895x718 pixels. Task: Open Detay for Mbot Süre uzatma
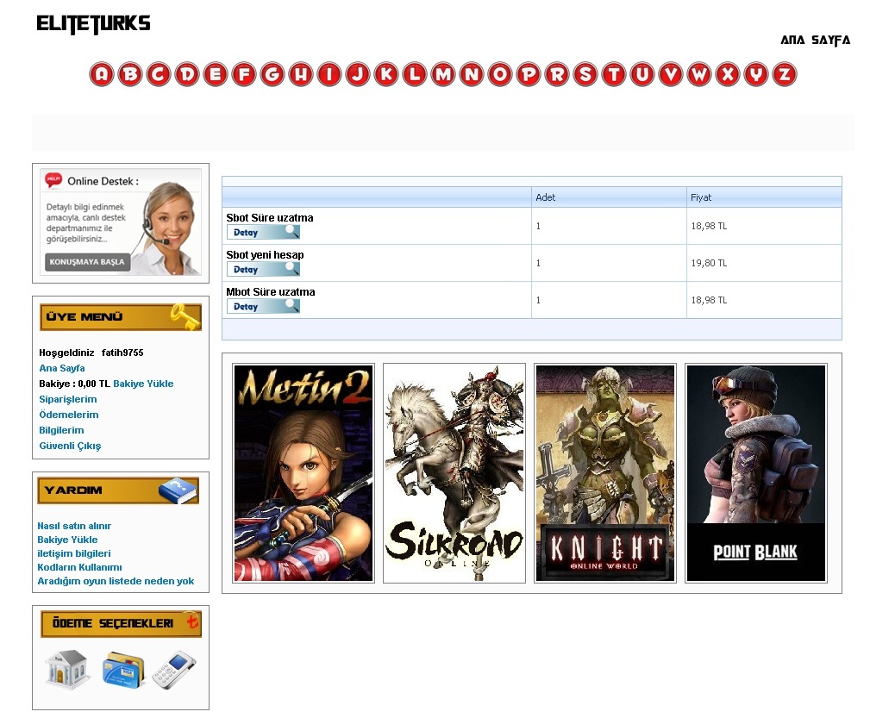pyautogui.click(x=263, y=307)
